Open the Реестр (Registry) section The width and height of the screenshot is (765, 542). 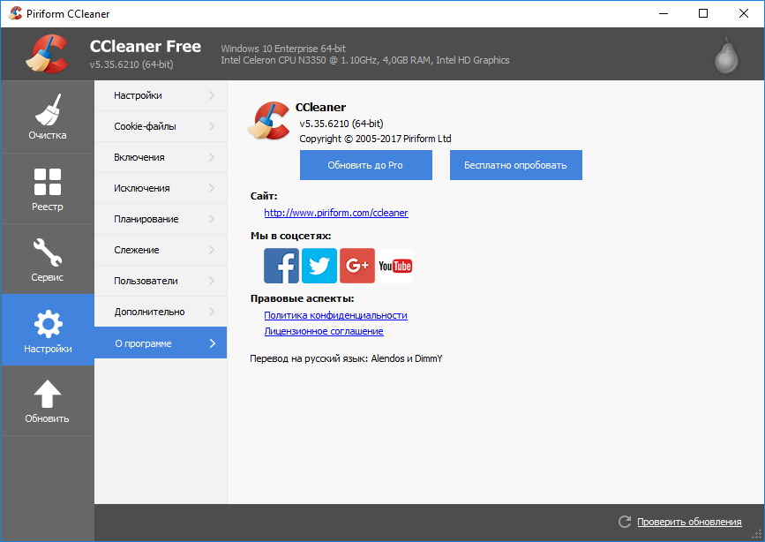point(48,189)
